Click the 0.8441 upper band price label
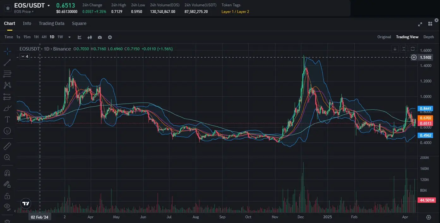 (425, 109)
